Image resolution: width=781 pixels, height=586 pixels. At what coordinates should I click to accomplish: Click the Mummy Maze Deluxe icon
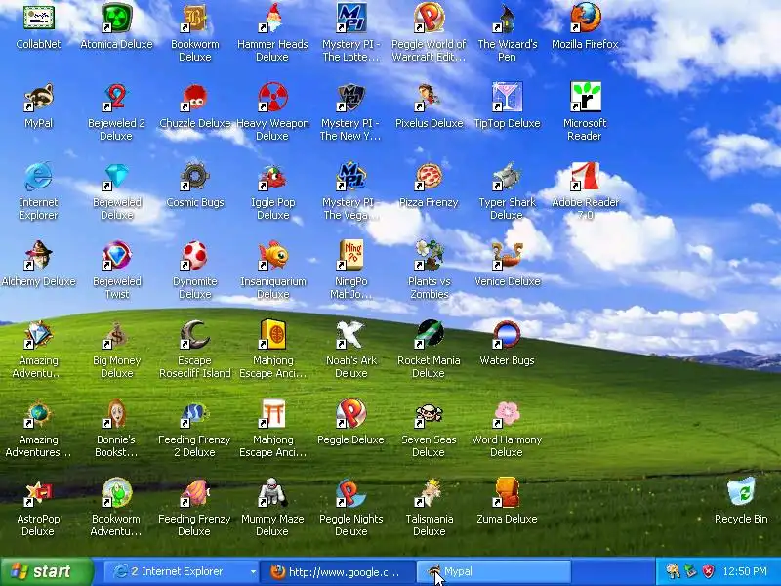272,493
